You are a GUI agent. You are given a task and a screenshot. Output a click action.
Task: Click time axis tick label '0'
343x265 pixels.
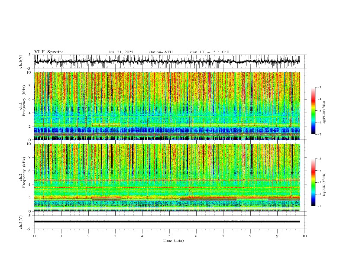pos(34,236)
